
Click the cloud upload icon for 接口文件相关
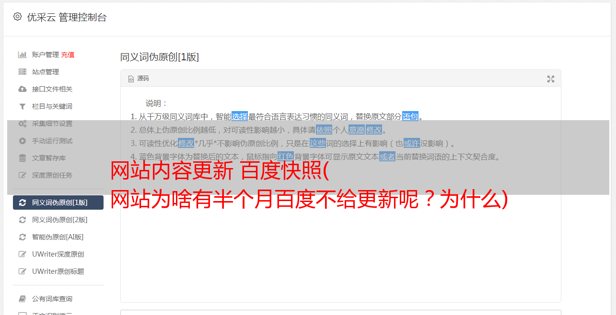coord(22,89)
